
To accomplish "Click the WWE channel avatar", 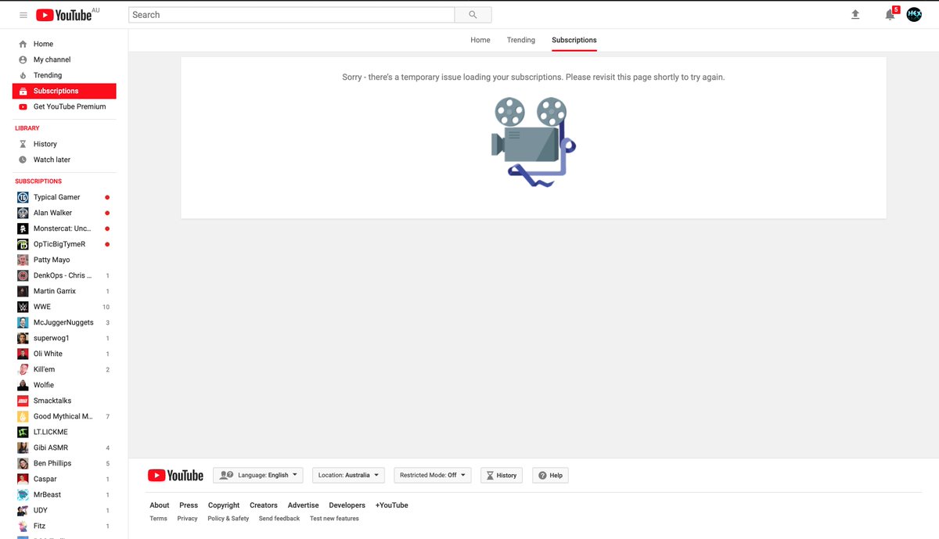I will [x=23, y=307].
